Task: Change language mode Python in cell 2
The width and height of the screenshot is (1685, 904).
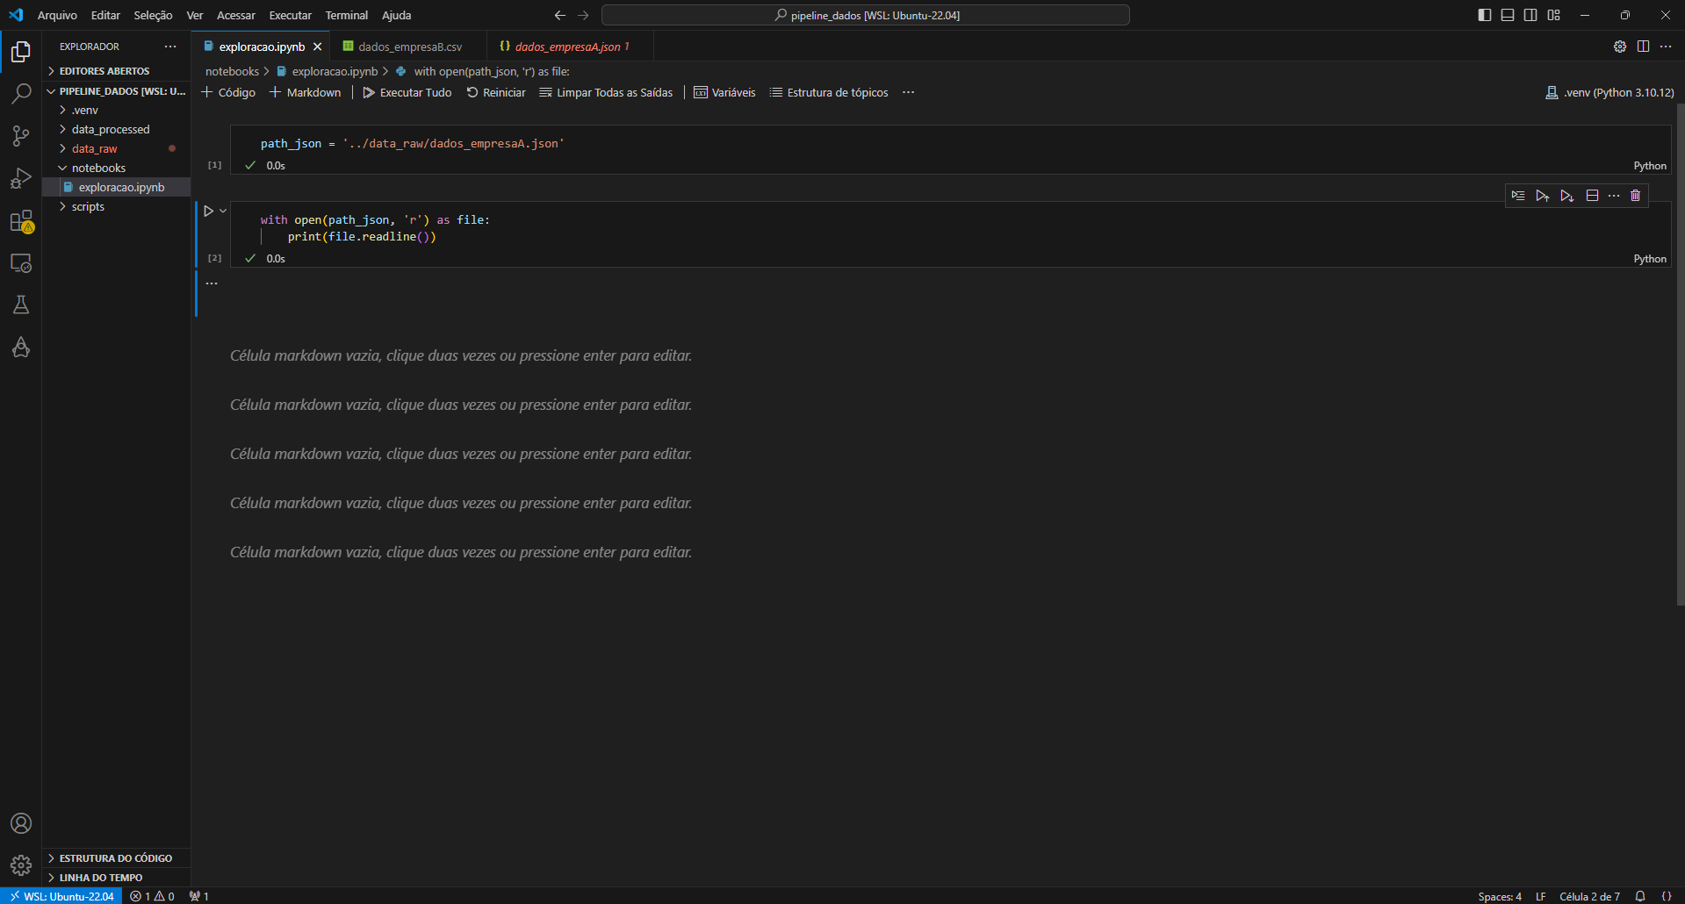Action: 1650,259
